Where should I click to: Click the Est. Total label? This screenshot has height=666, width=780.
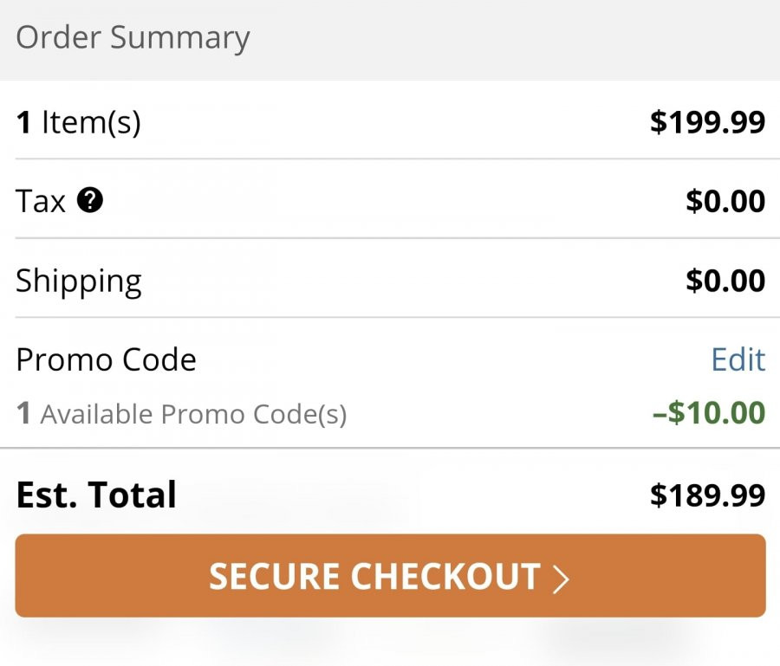point(96,495)
